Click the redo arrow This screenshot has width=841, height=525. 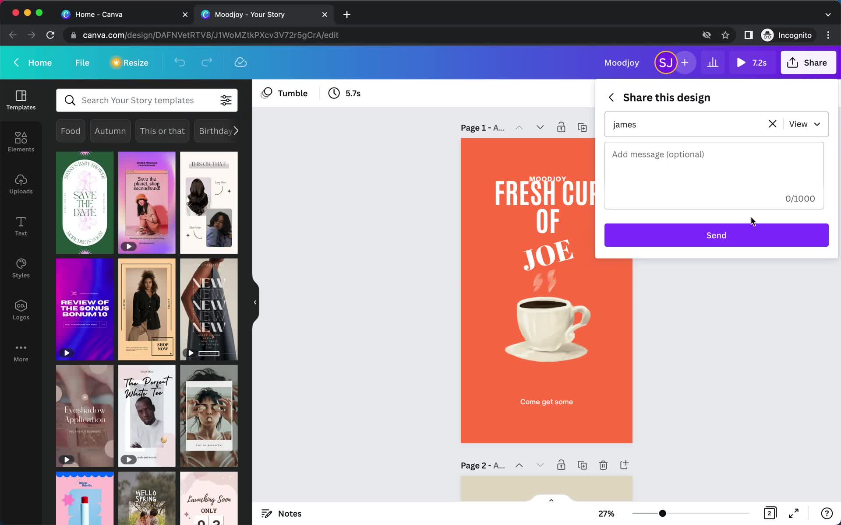[x=207, y=63]
